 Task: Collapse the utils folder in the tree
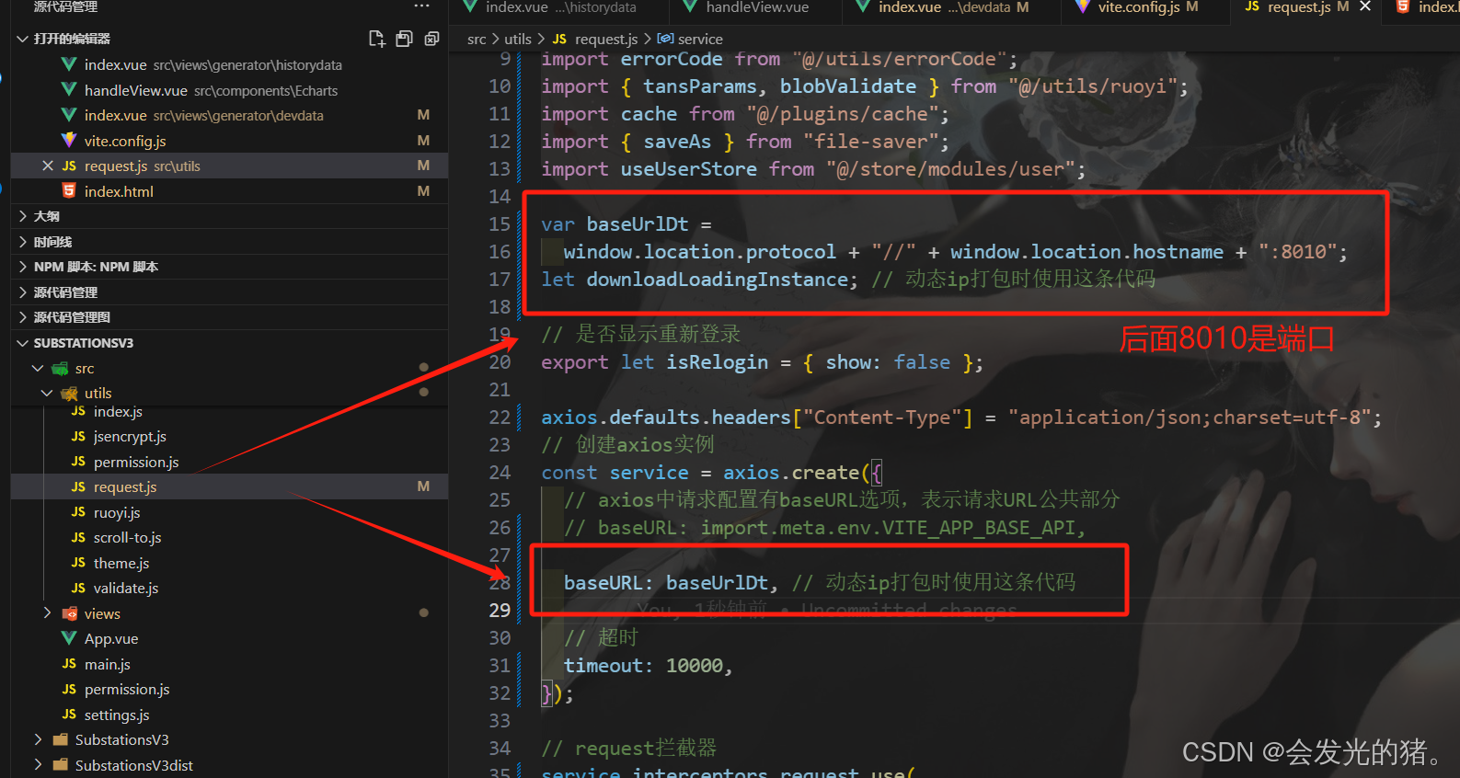pyautogui.click(x=47, y=393)
